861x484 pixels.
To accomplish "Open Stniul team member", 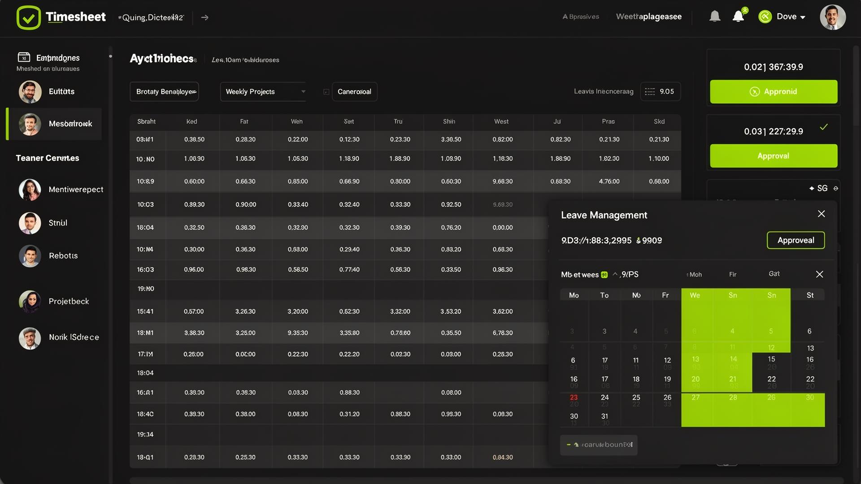I will [43, 223].
